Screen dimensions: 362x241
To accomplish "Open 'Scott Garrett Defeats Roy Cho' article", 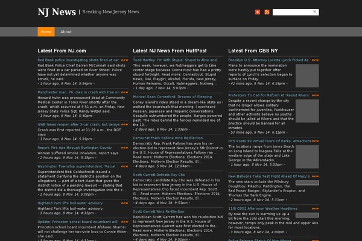I will [159, 175].
